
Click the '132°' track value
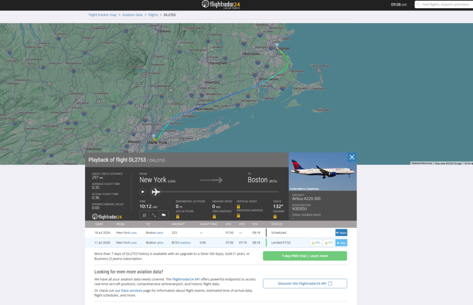click(x=278, y=206)
